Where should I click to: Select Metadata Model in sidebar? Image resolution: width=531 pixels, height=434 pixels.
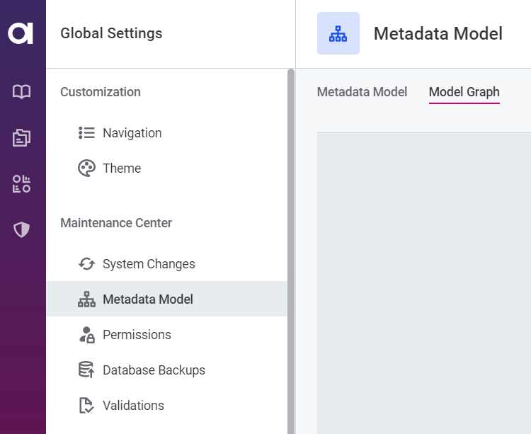click(147, 299)
